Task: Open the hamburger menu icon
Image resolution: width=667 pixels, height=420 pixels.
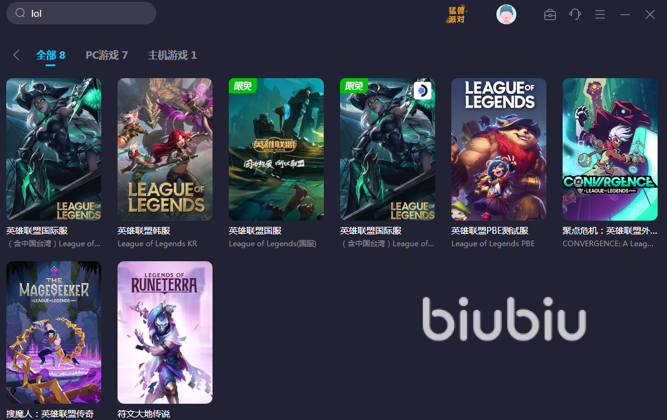Action: pos(599,14)
